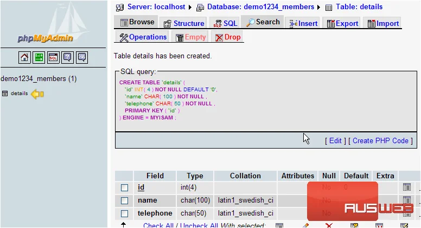This screenshot has width=421, height=228.
Task: Open the Export tab
Action: [342, 24]
